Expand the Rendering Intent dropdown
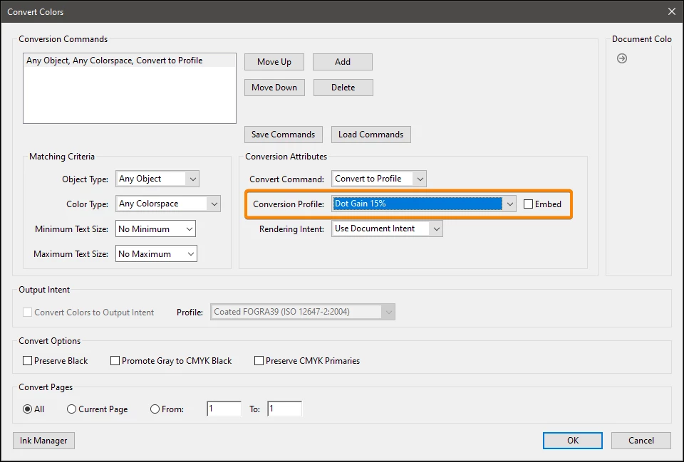Image resolution: width=684 pixels, height=462 pixels. click(387, 229)
